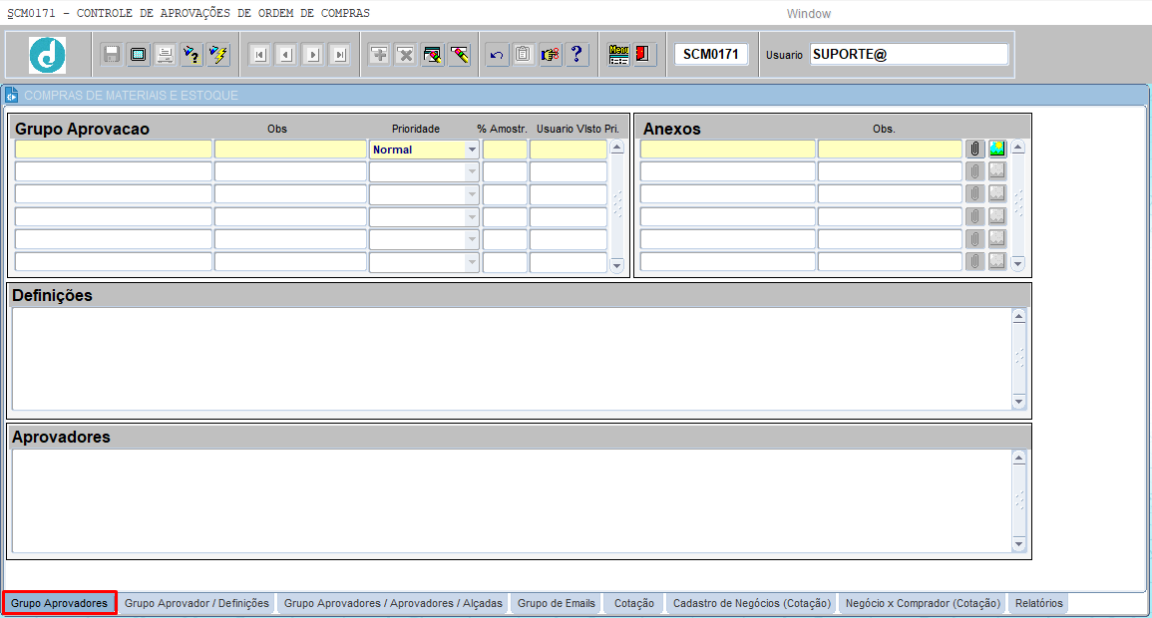
Task: Go to the last record arrow
Action: pos(339,54)
